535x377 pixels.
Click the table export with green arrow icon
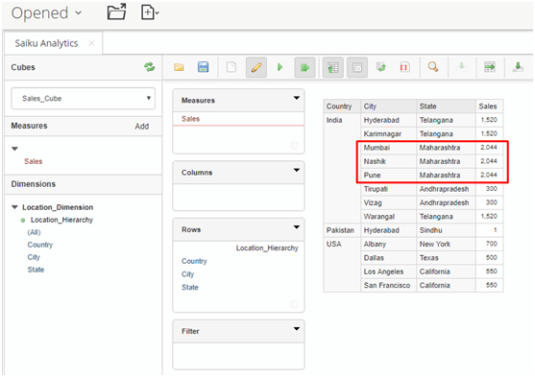click(490, 67)
